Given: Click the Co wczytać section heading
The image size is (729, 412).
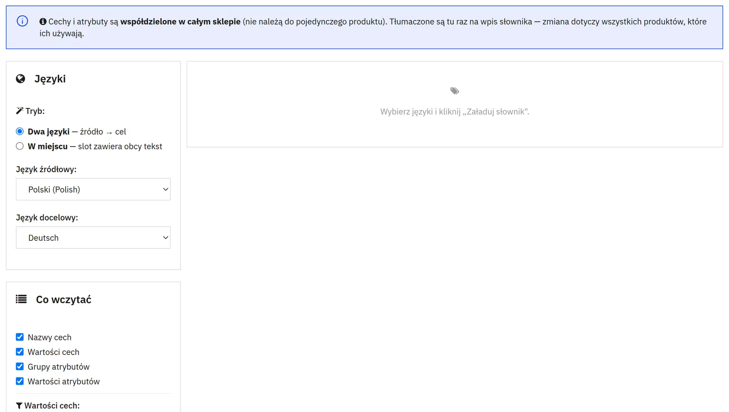Looking at the screenshot, I should (x=64, y=300).
